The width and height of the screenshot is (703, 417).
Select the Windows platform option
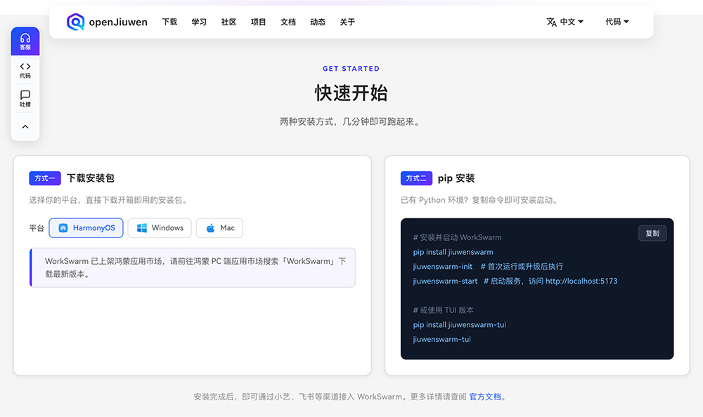point(160,228)
